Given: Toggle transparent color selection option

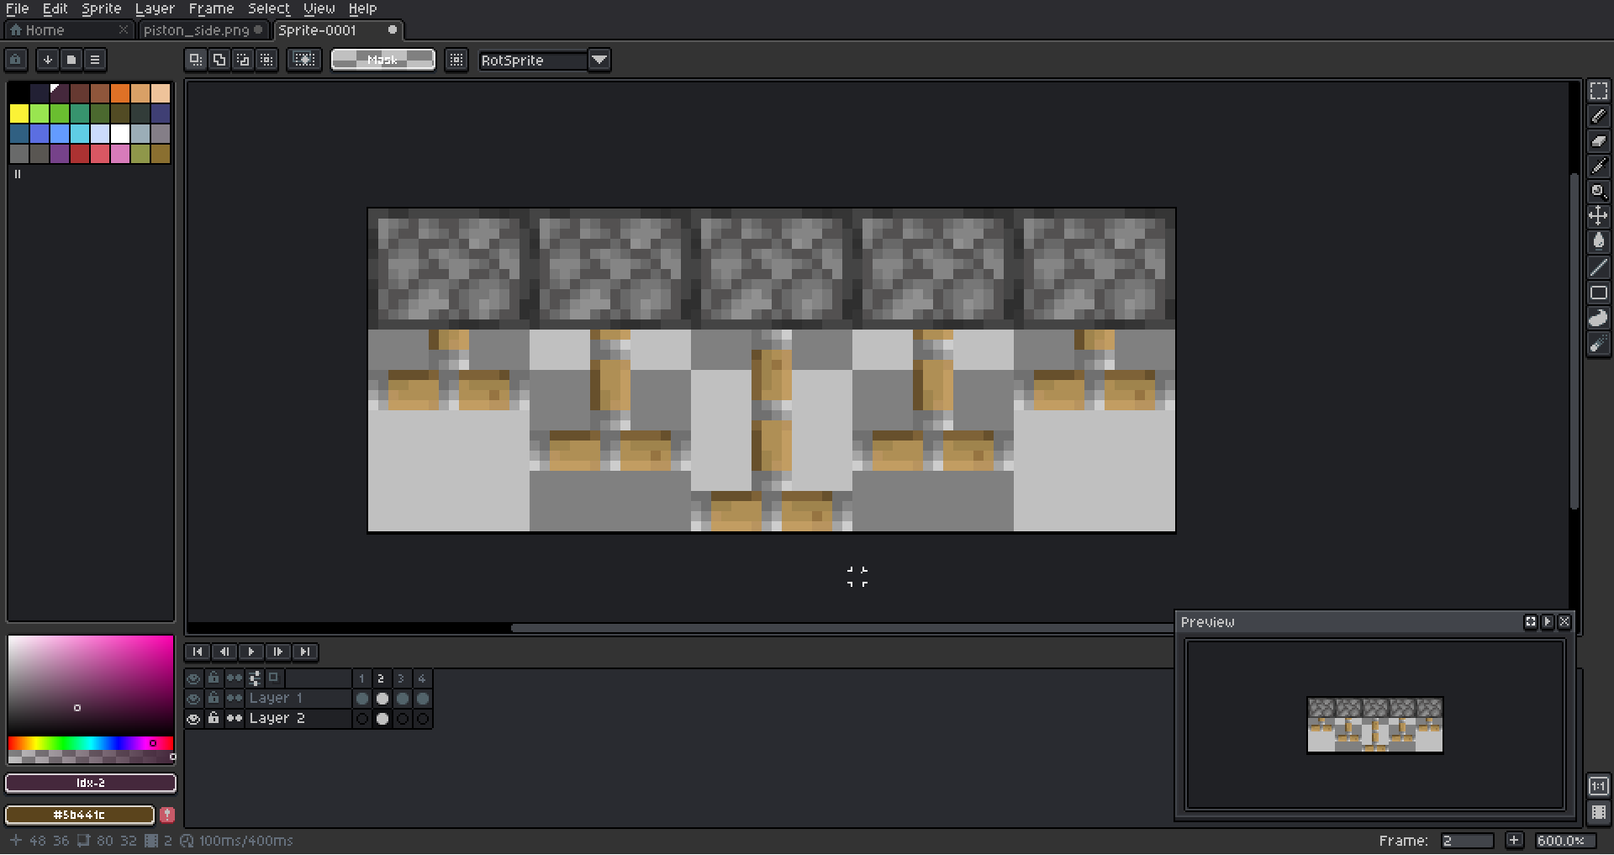Looking at the screenshot, I should point(304,60).
